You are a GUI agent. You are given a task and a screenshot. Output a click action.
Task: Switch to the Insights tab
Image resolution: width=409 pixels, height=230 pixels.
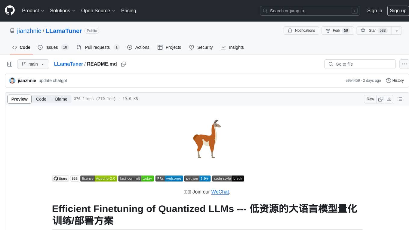(x=232, y=47)
